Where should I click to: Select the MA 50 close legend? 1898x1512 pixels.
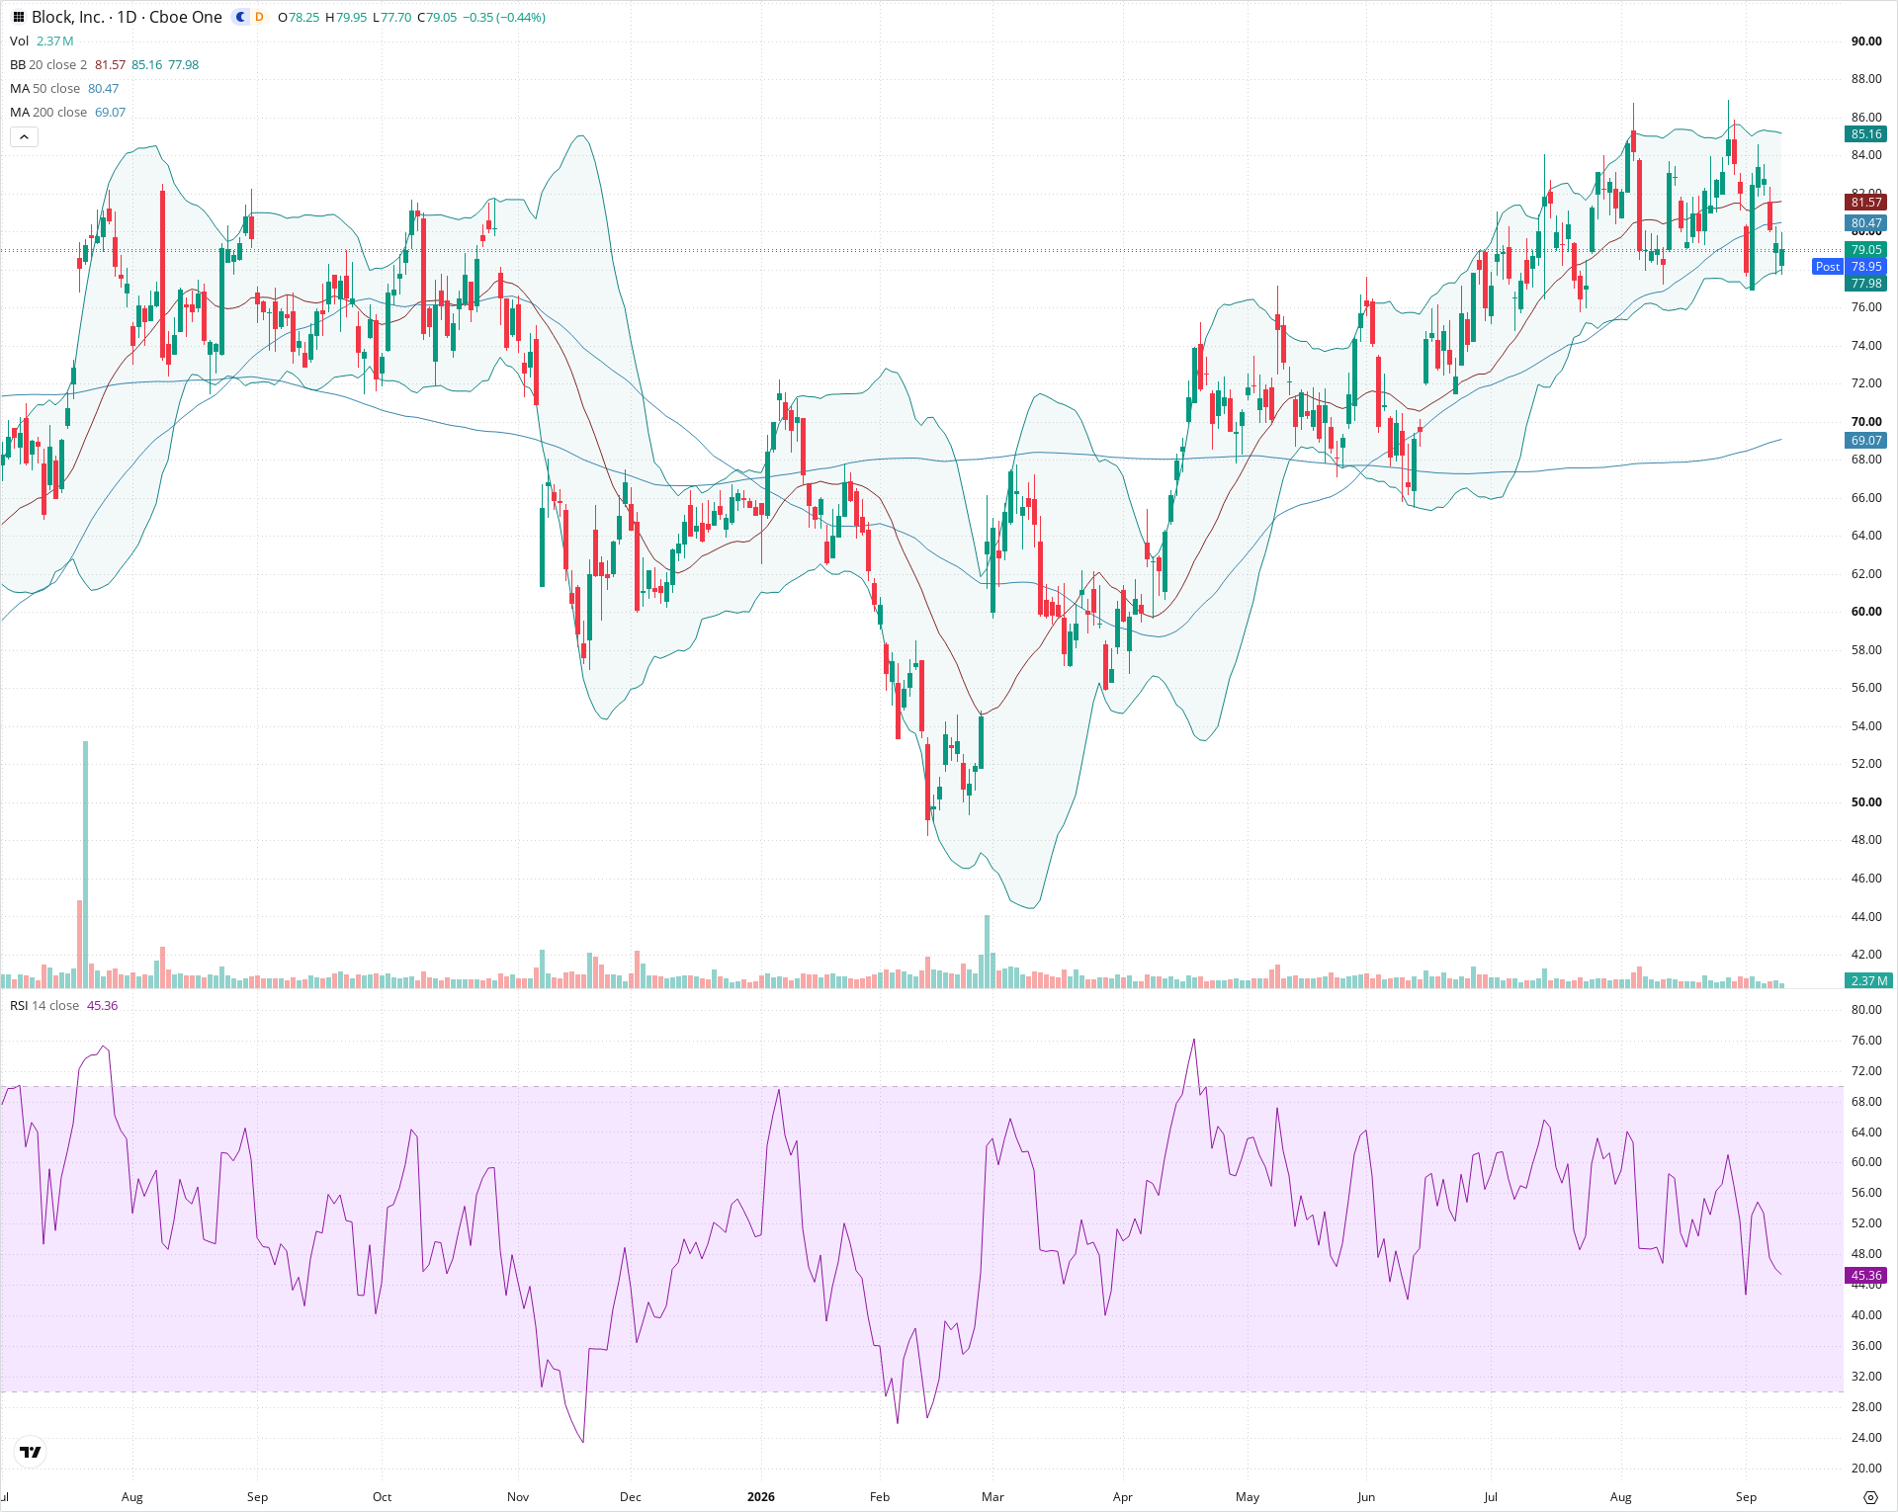[44, 88]
